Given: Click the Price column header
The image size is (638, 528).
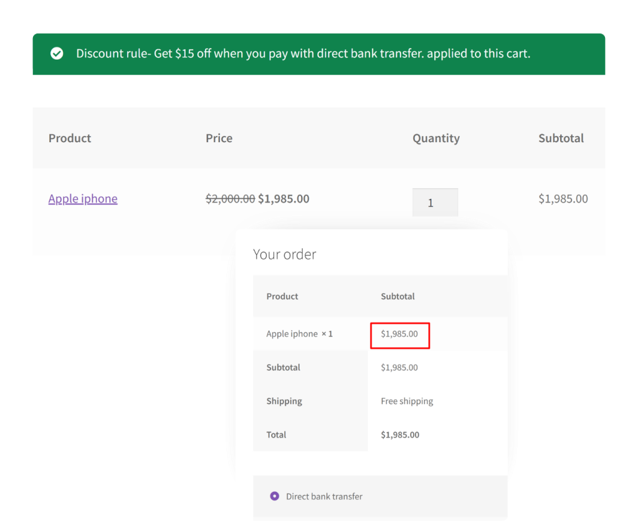Looking at the screenshot, I should (x=219, y=138).
